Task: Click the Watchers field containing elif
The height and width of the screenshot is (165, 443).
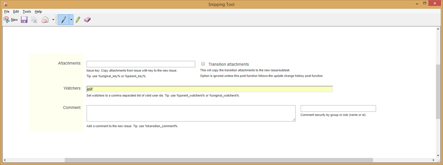Action: pyautogui.click(x=210, y=89)
